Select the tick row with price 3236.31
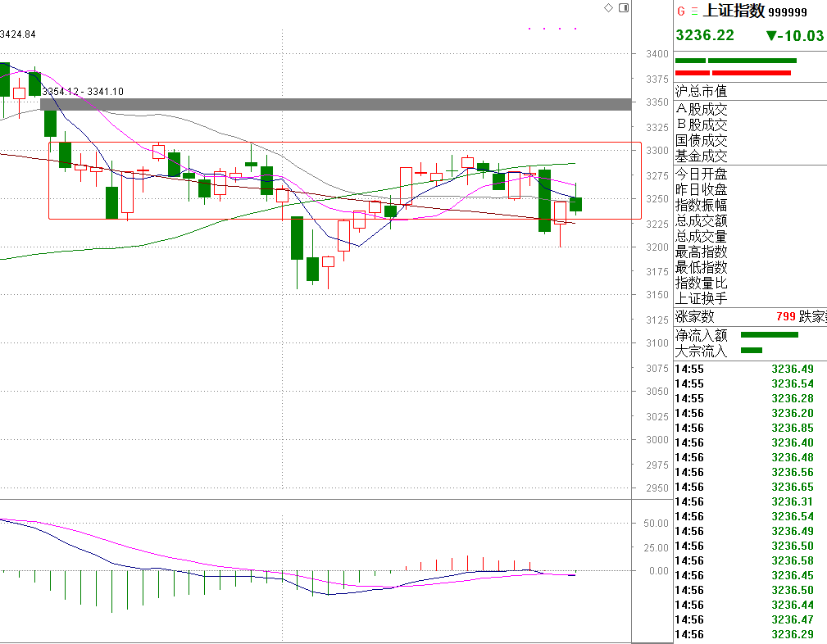827x644 pixels. tap(751, 502)
